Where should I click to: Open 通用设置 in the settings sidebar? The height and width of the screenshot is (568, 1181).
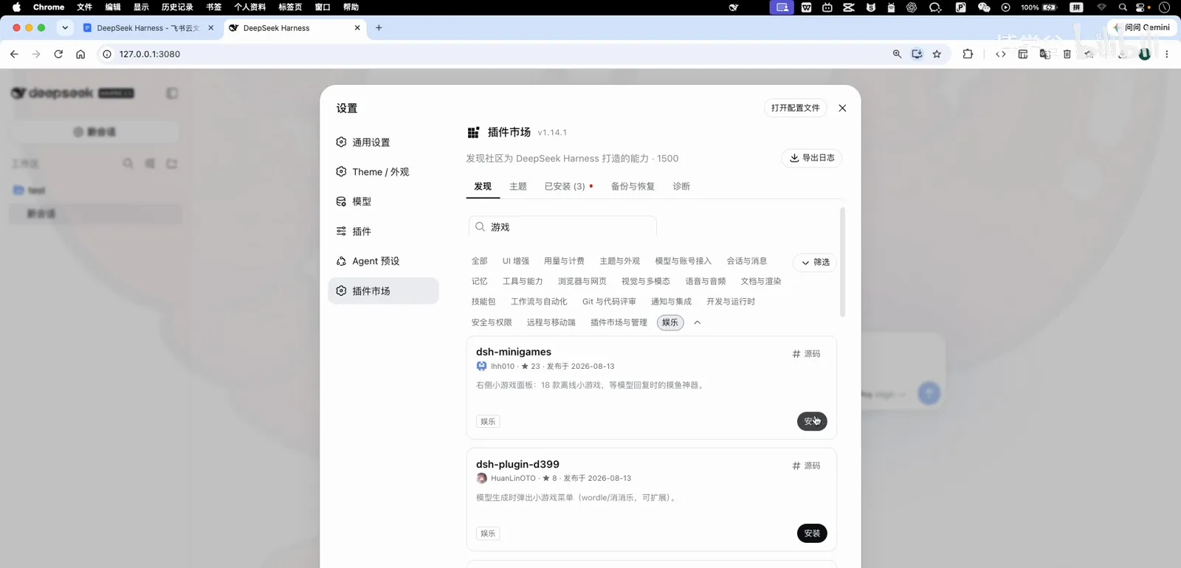point(383,142)
